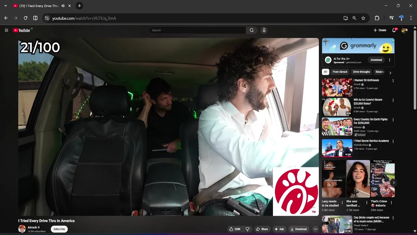417x235 pixels.
Task: Start voice search with the microphone icon
Action: (x=264, y=30)
